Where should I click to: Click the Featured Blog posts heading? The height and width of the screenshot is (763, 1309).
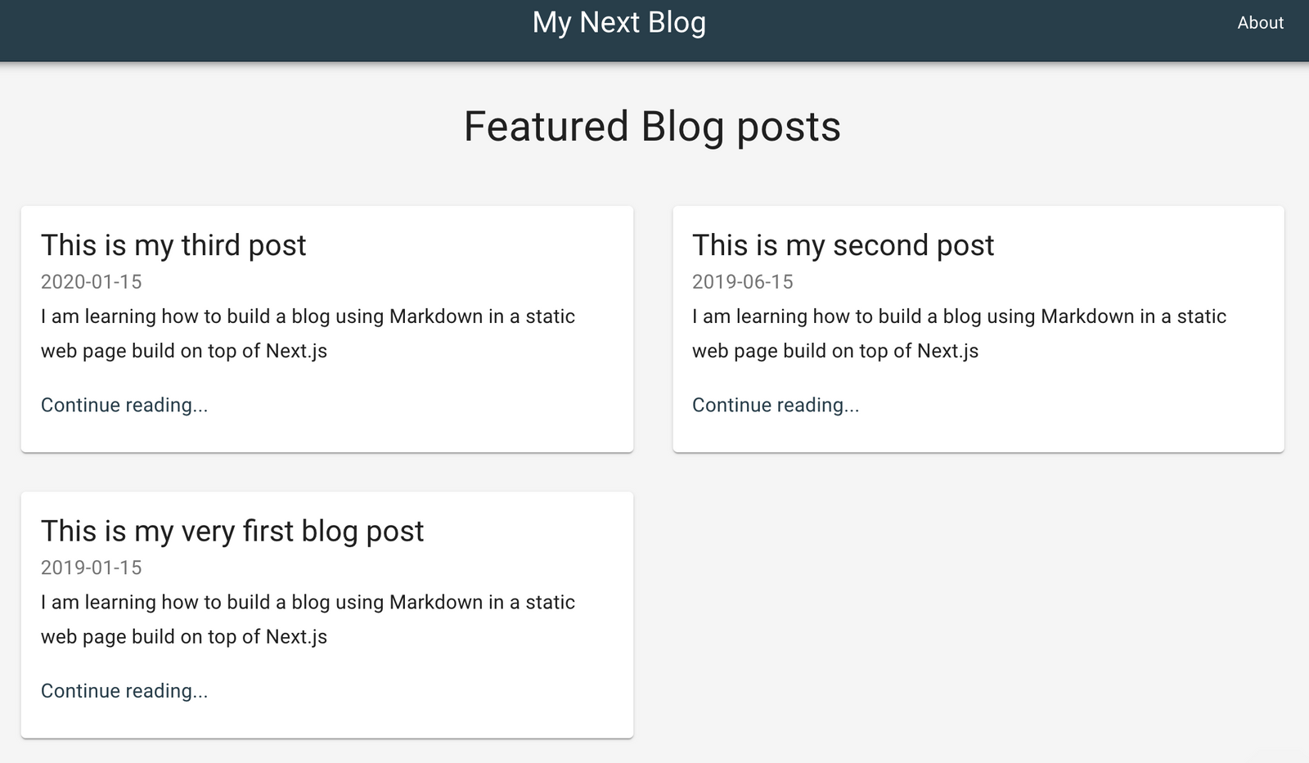pos(652,126)
